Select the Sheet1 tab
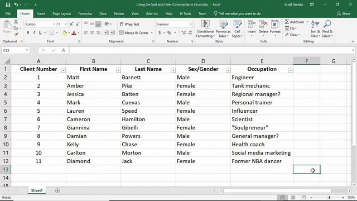The width and height of the screenshot is (357, 201). pos(37,190)
